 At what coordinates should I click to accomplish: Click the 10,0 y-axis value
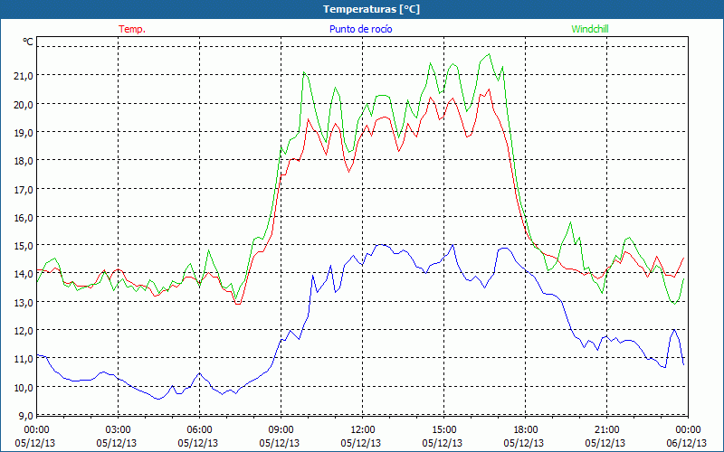point(24,387)
